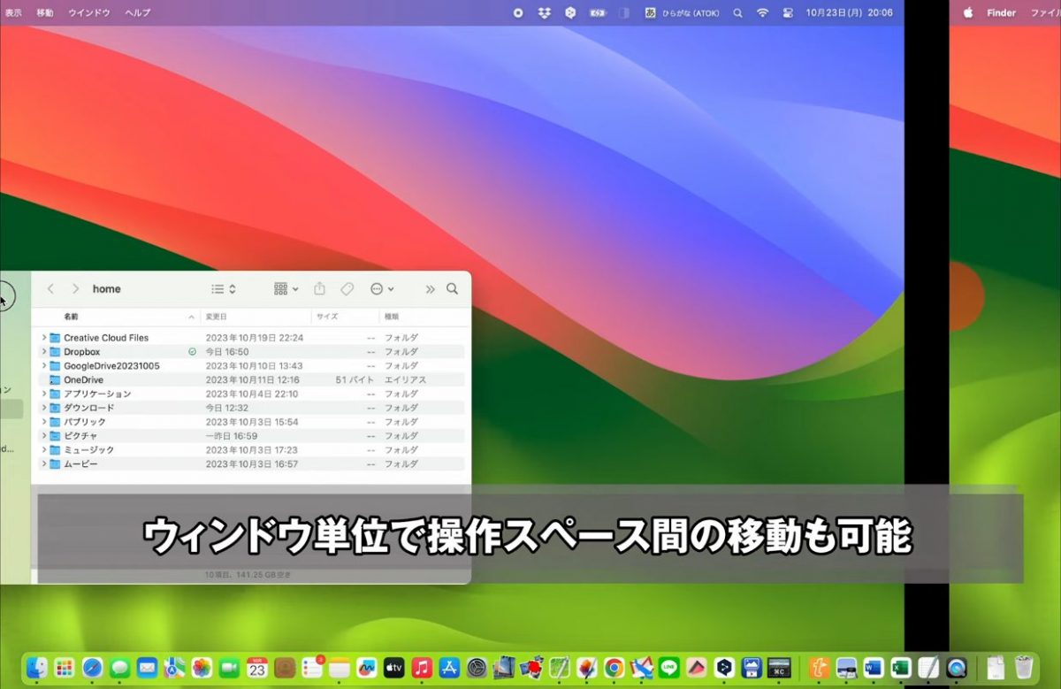Sort by the 変更日 column header
Viewport: 1061px width, 689px height.
pos(216,317)
